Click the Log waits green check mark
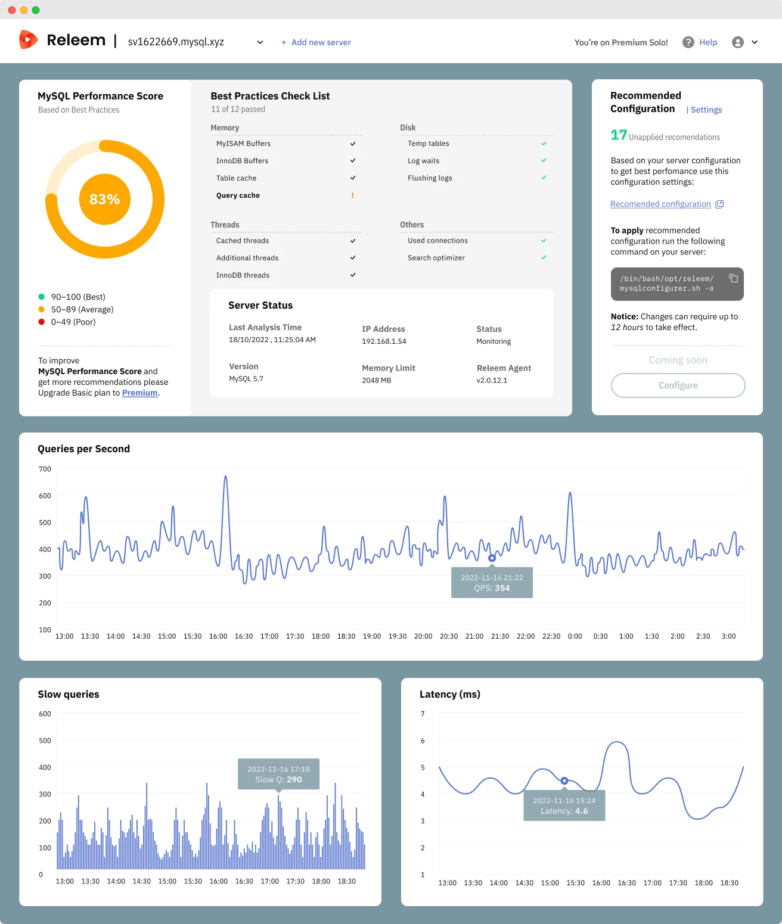This screenshot has width=782, height=924. click(544, 160)
